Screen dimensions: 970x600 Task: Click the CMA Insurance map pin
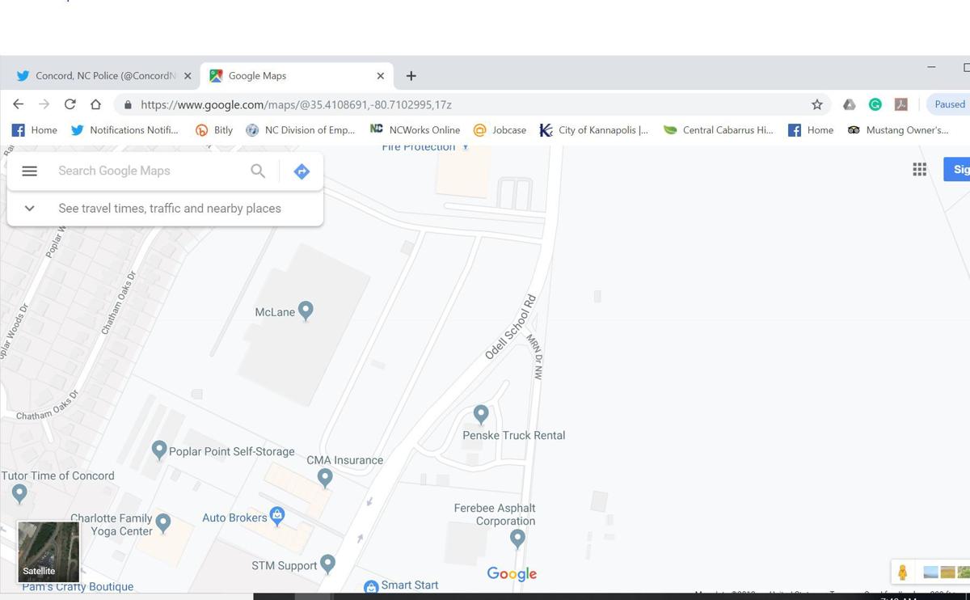pos(325,477)
